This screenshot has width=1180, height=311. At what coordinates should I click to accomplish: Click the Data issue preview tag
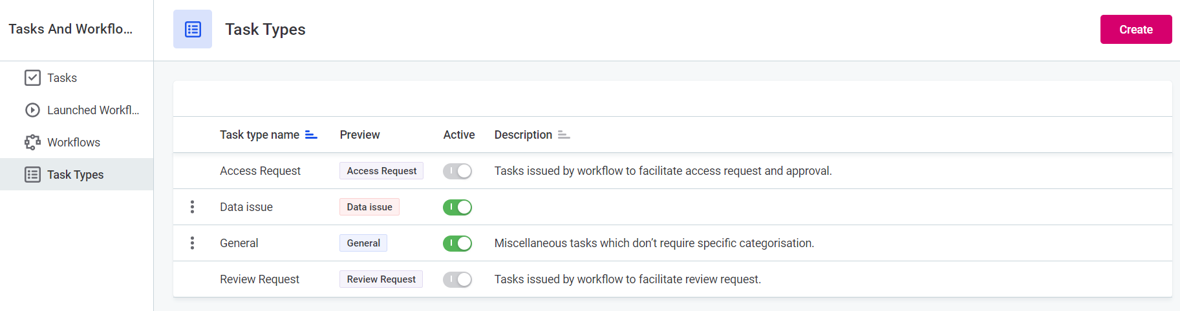[x=369, y=207]
